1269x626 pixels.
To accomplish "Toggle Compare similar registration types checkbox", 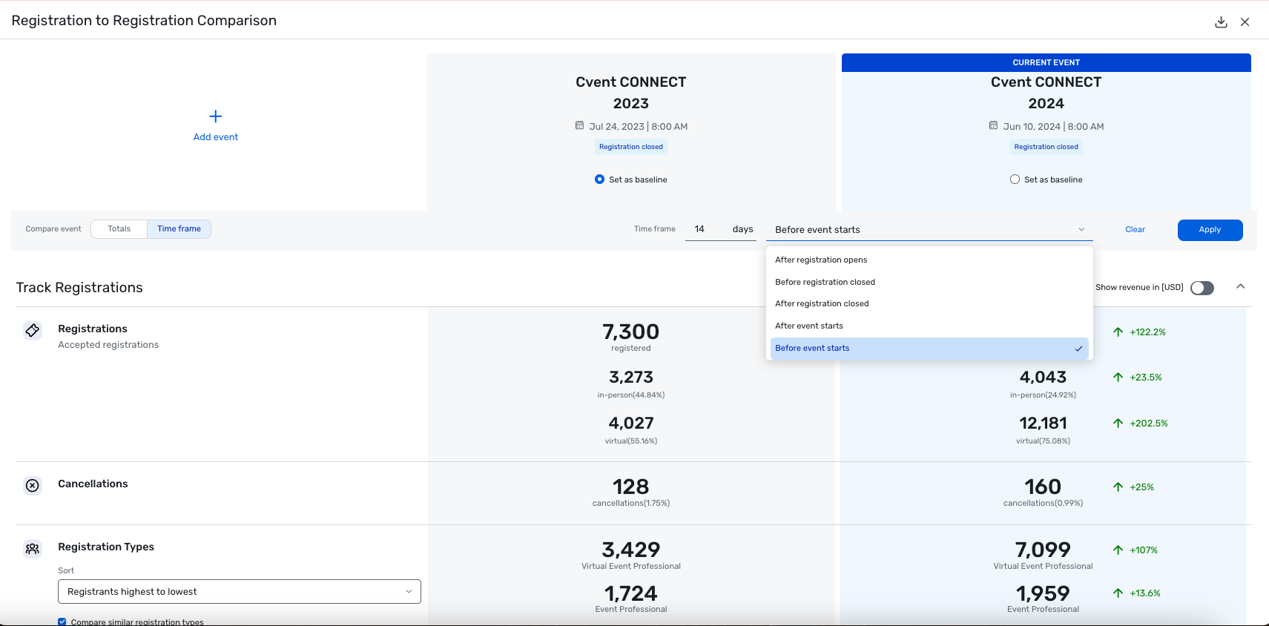I will pyautogui.click(x=62, y=622).
